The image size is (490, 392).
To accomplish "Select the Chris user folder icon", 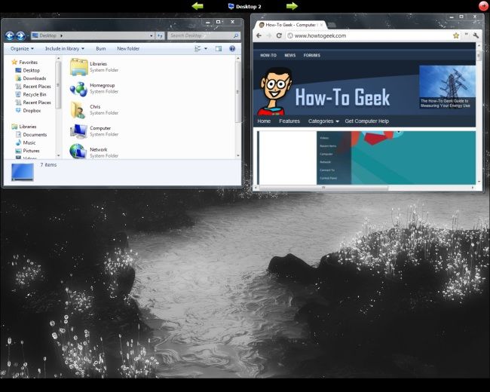I will (x=78, y=110).
